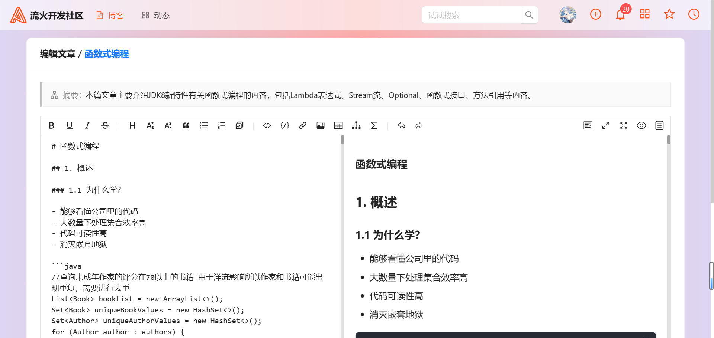
Task: Click the 编辑文章 breadcrumb text
Action: 58,54
